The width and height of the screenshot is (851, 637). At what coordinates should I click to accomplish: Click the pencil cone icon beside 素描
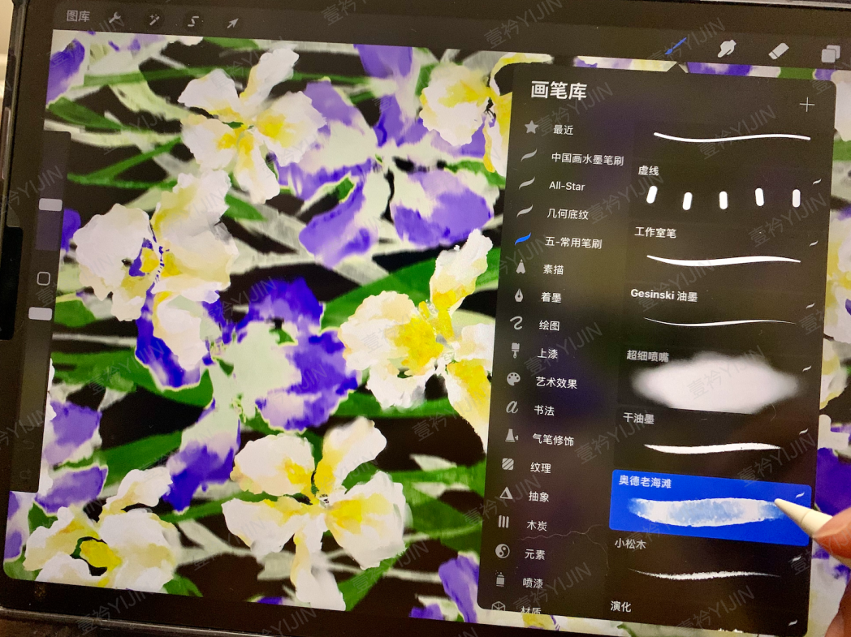pyautogui.click(x=521, y=267)
